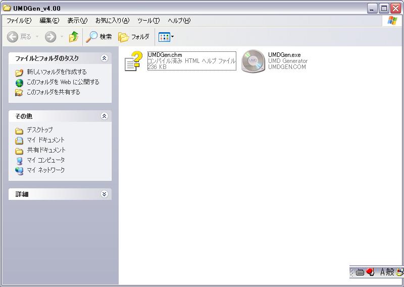404x287 pixels.
Task: Click the IME red mouse pad icon
Action: coord(370,272)
